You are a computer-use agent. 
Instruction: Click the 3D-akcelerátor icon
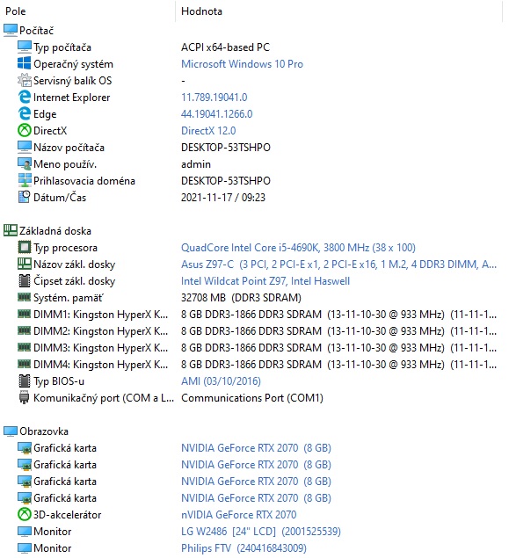point(25,515)
